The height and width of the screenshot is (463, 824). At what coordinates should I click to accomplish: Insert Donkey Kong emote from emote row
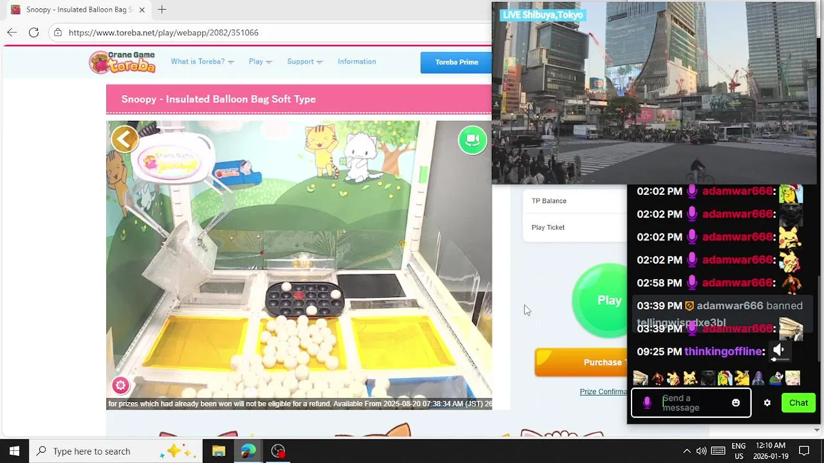tap(657, 378)
